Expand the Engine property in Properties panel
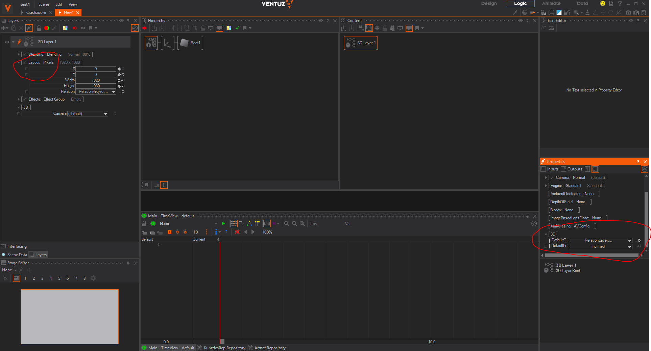651x351 pixels. (x=546, y=186)
